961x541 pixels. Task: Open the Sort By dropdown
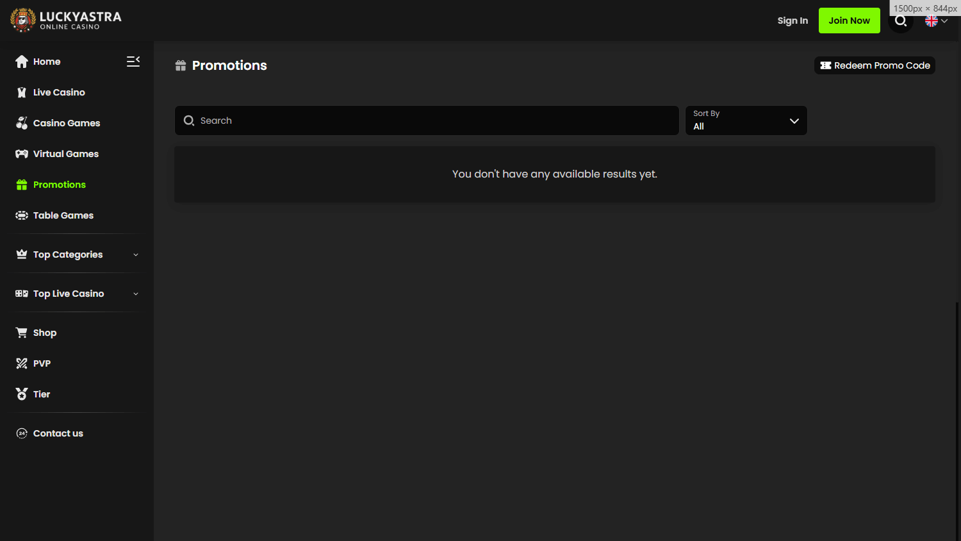(x=746, y=121)
